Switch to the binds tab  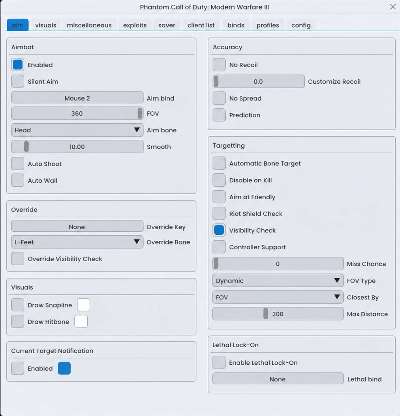pos(236,25)
